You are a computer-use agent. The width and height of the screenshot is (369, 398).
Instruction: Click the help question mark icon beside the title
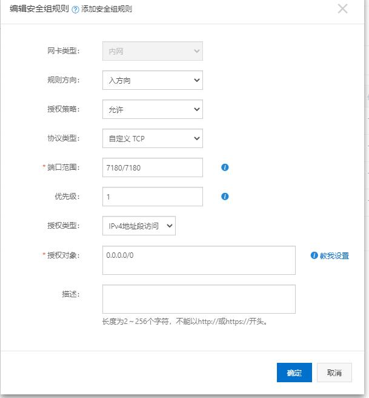75,9
